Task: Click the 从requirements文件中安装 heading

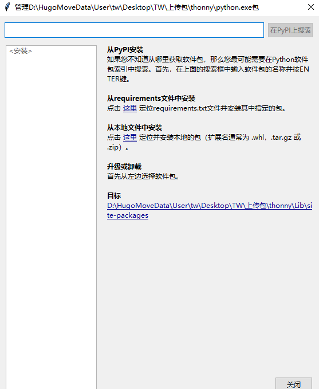Action: [x=151, y=99]
